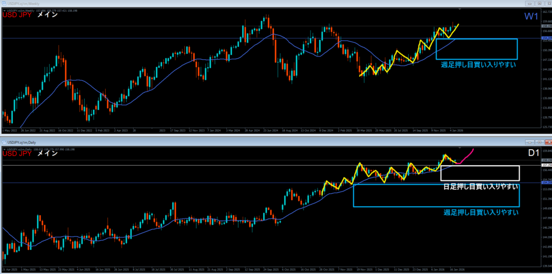Click the Daily chart window's title bar icon
The width and height of the screenshot is (552, 274).
[x=4, y=143]
